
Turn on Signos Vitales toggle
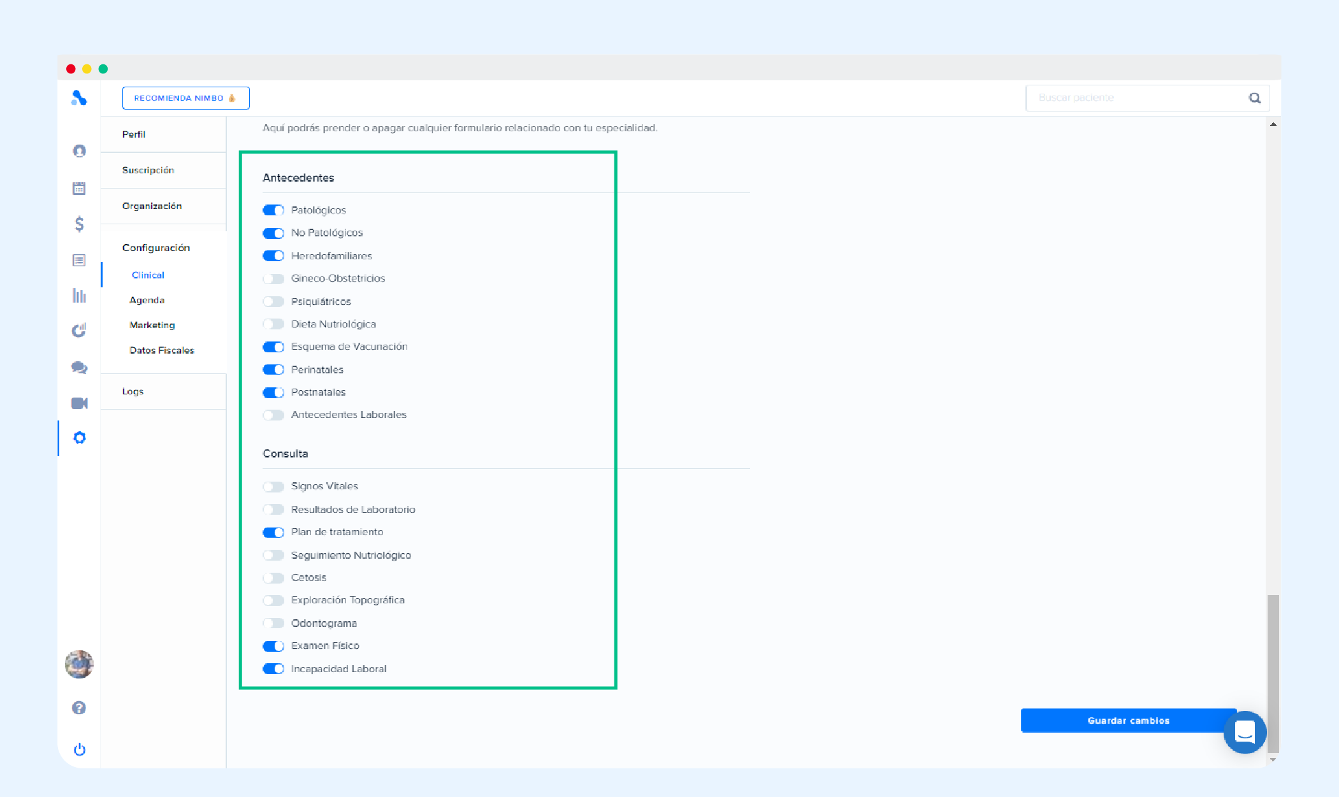tap(273, 487)
